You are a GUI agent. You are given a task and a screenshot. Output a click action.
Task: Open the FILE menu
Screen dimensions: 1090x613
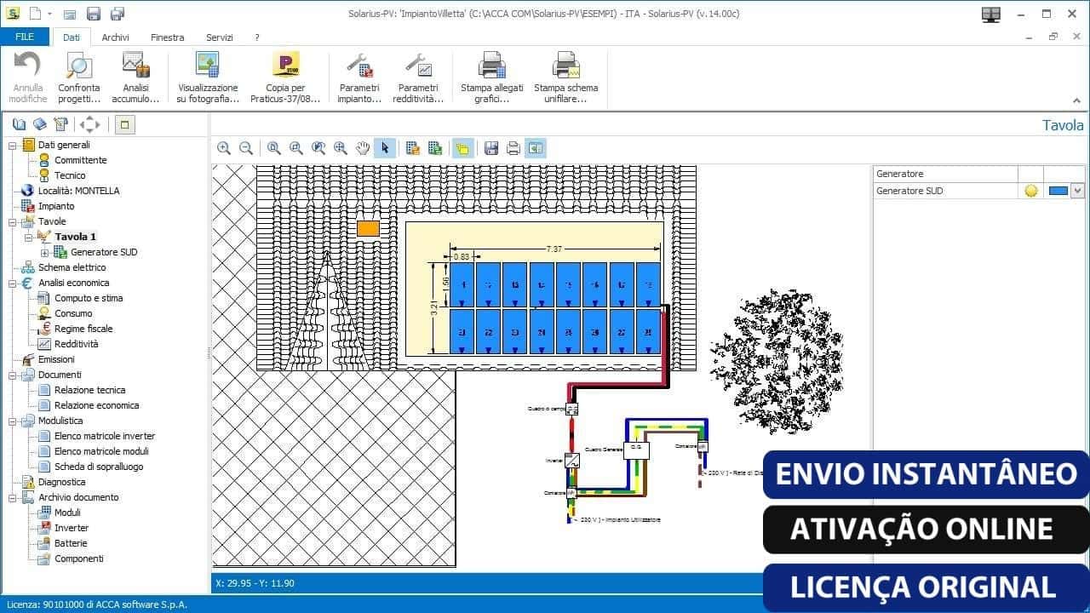(x=24, y=37)
